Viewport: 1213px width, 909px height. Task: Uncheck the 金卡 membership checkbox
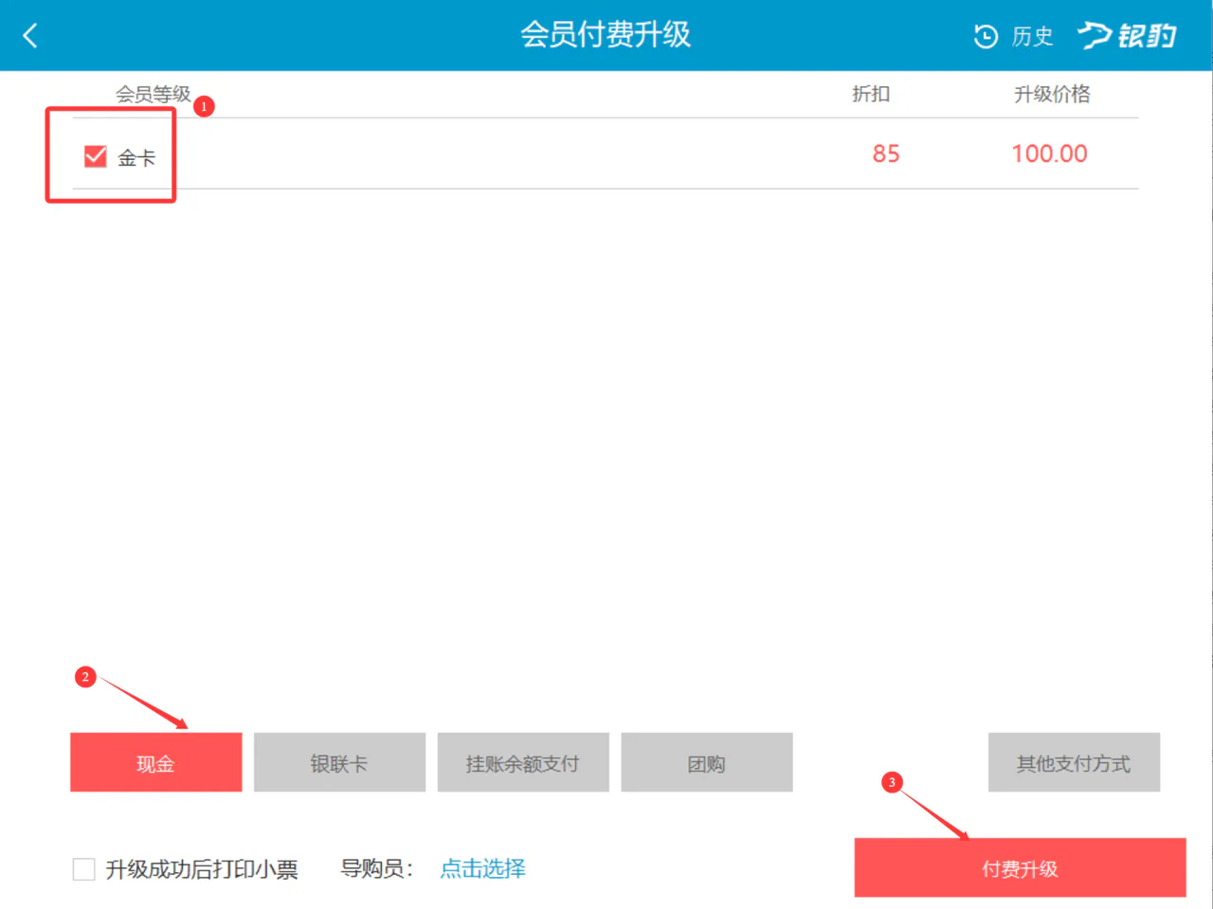96,156
